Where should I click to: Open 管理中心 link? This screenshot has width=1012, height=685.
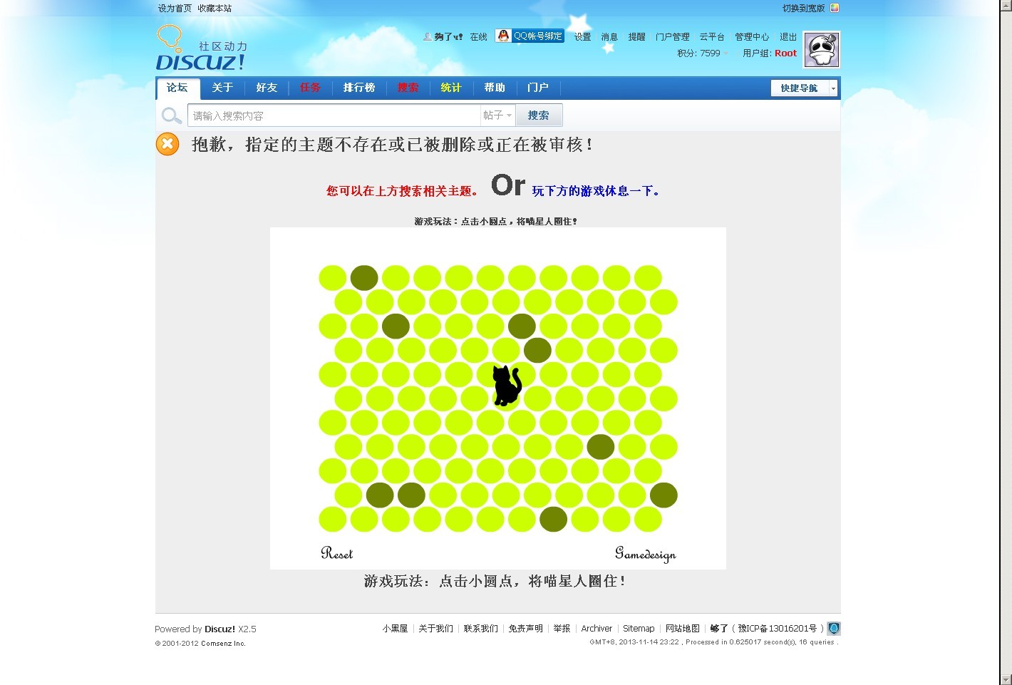pos(752,37)
